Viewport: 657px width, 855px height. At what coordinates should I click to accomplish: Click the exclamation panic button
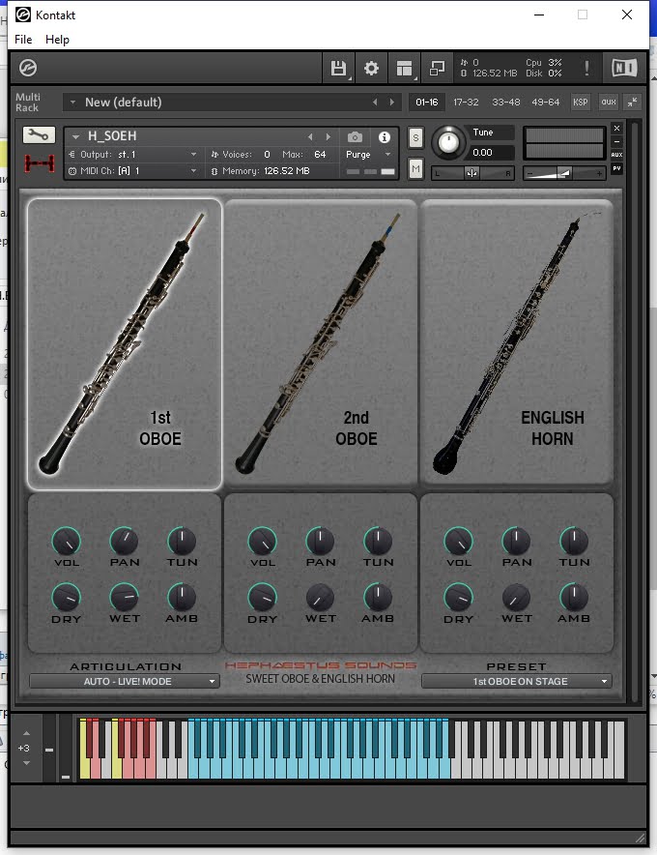[586, 68]
